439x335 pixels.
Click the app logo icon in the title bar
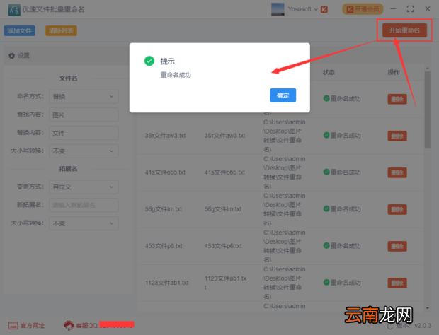pyautogui.click(x=14, y=10)
